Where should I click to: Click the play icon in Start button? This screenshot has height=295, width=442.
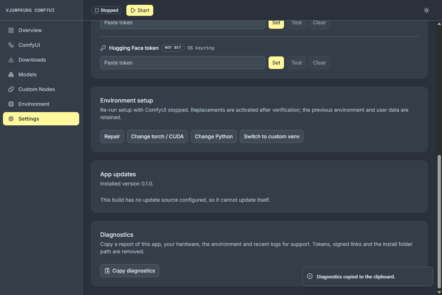pyautogui.click(x=133, y=10)
